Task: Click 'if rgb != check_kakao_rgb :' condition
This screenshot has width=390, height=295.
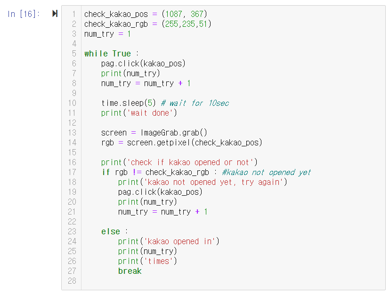Action: point(159,172)
